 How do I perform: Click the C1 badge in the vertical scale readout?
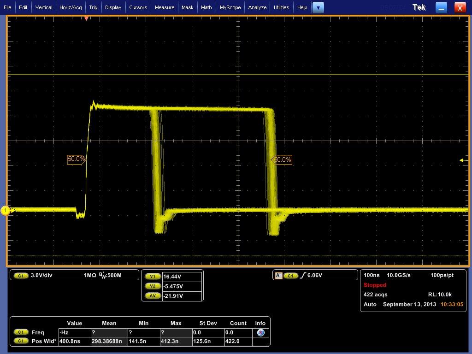pyautogui.click(x=21, y=276)
